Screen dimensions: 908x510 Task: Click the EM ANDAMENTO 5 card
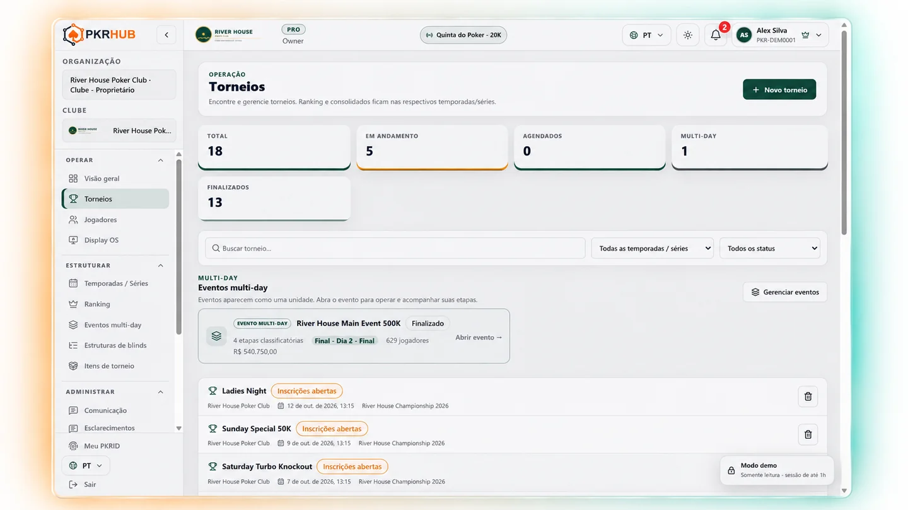pos(432,147)
